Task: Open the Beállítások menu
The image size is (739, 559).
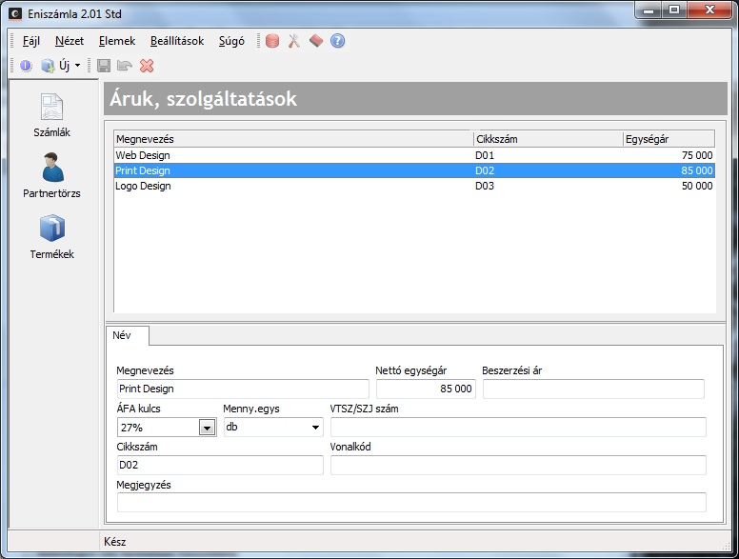Action: tap(177, 41)
